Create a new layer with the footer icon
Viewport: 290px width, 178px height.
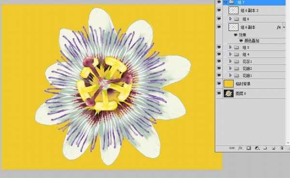(x=274, y=148)
